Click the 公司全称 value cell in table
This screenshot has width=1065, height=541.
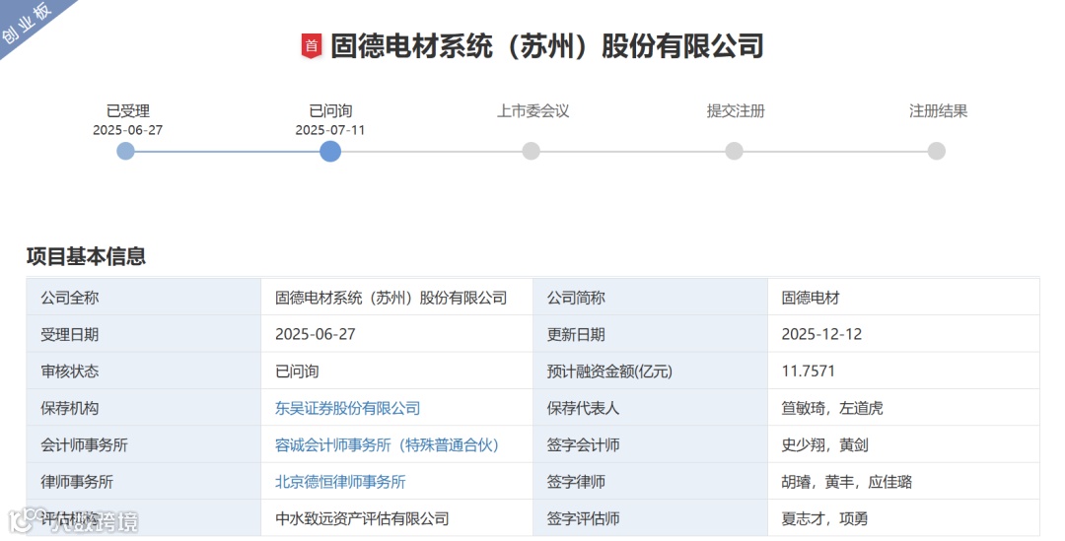coord(396,298)
